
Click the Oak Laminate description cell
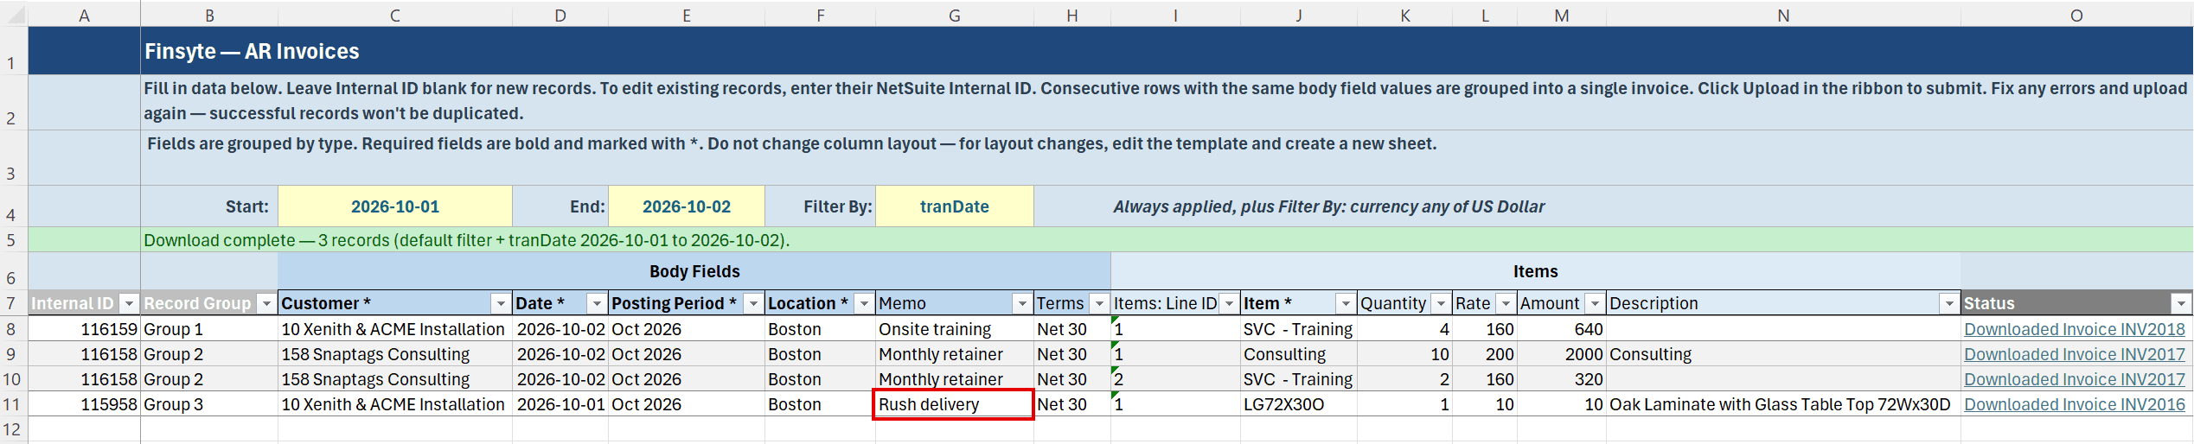tap(1783, 404)
